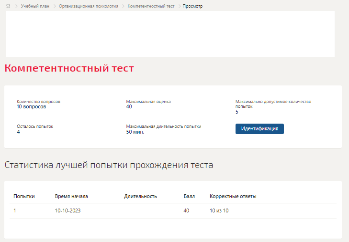This screenshot has width=349, height=242.
Task: Click the Время начала column header
Action: tap(71, 196)
